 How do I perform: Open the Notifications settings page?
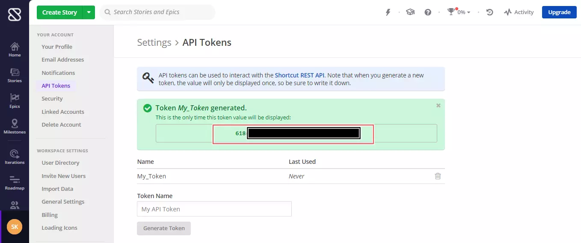pos(58,73)
